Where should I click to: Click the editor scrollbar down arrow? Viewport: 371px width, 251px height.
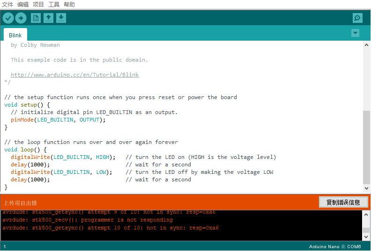click(366, 188)
